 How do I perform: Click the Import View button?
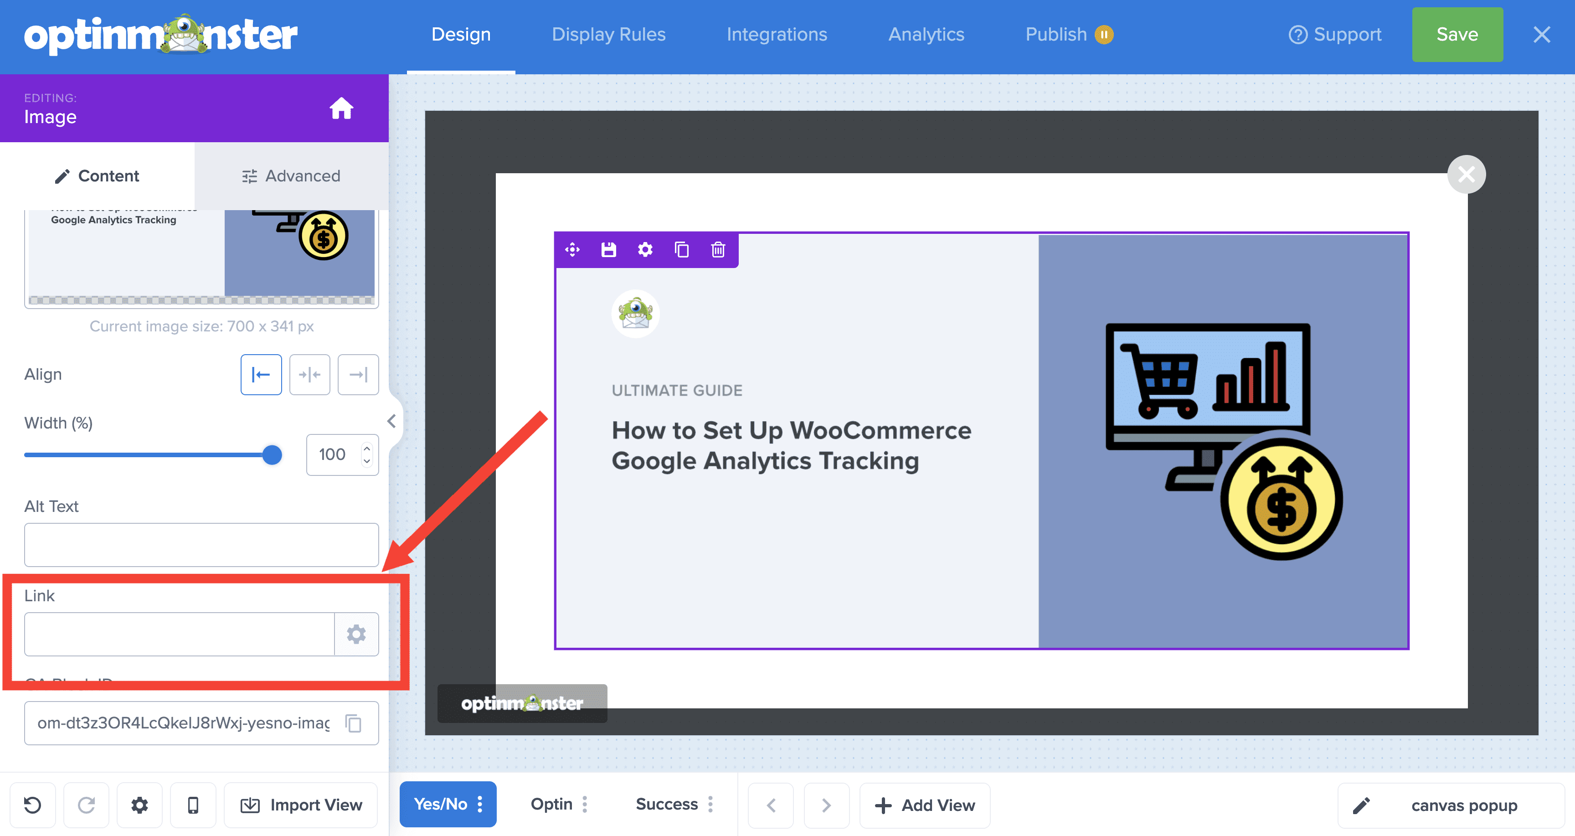[x=301, y=805]
